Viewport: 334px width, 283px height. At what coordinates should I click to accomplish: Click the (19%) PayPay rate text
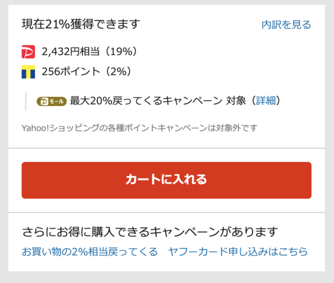(121, 52)
